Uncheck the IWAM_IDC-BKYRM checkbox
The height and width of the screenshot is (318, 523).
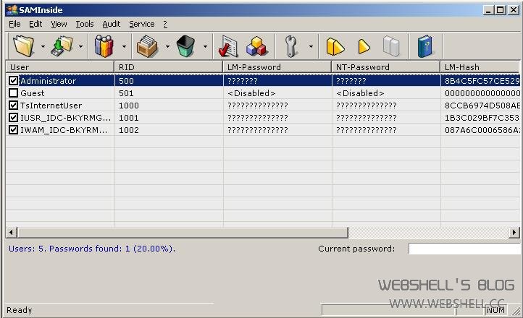point(13,129)
